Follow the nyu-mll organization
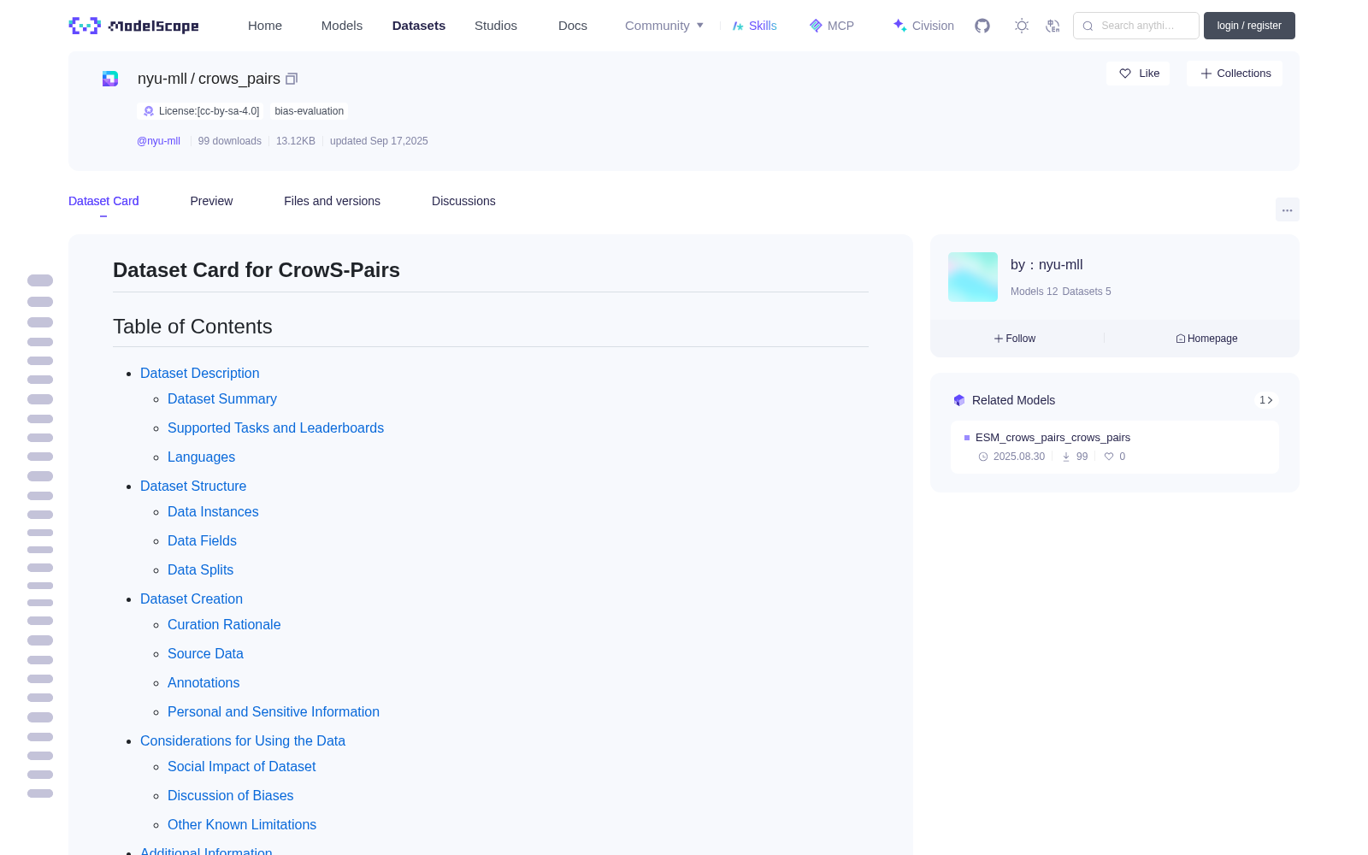This screenshot has width=1368, height=855. click(x=1015, y=339)
